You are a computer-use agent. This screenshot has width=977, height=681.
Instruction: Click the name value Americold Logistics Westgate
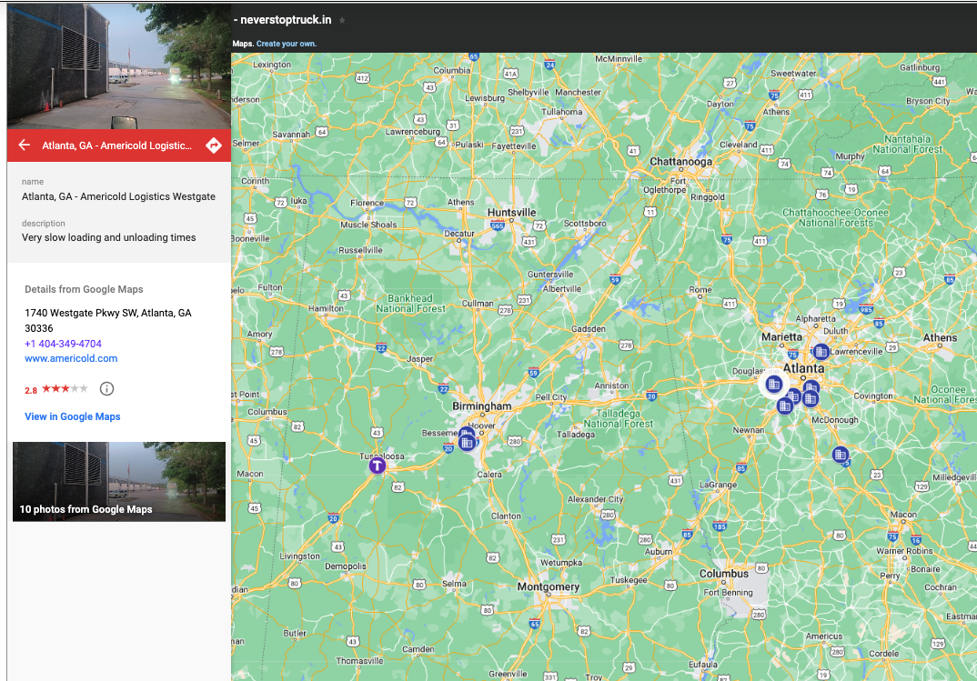coord(118,196)
